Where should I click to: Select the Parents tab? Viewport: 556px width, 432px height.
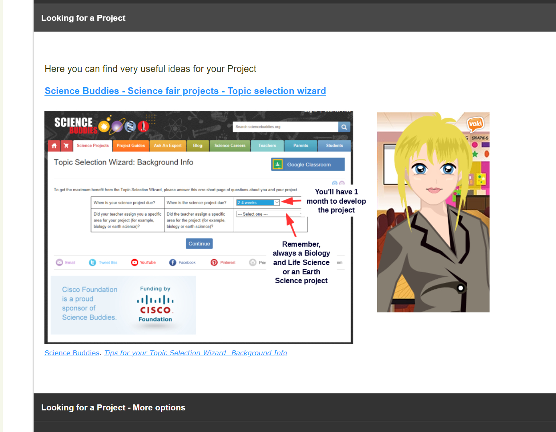point(301,146)
